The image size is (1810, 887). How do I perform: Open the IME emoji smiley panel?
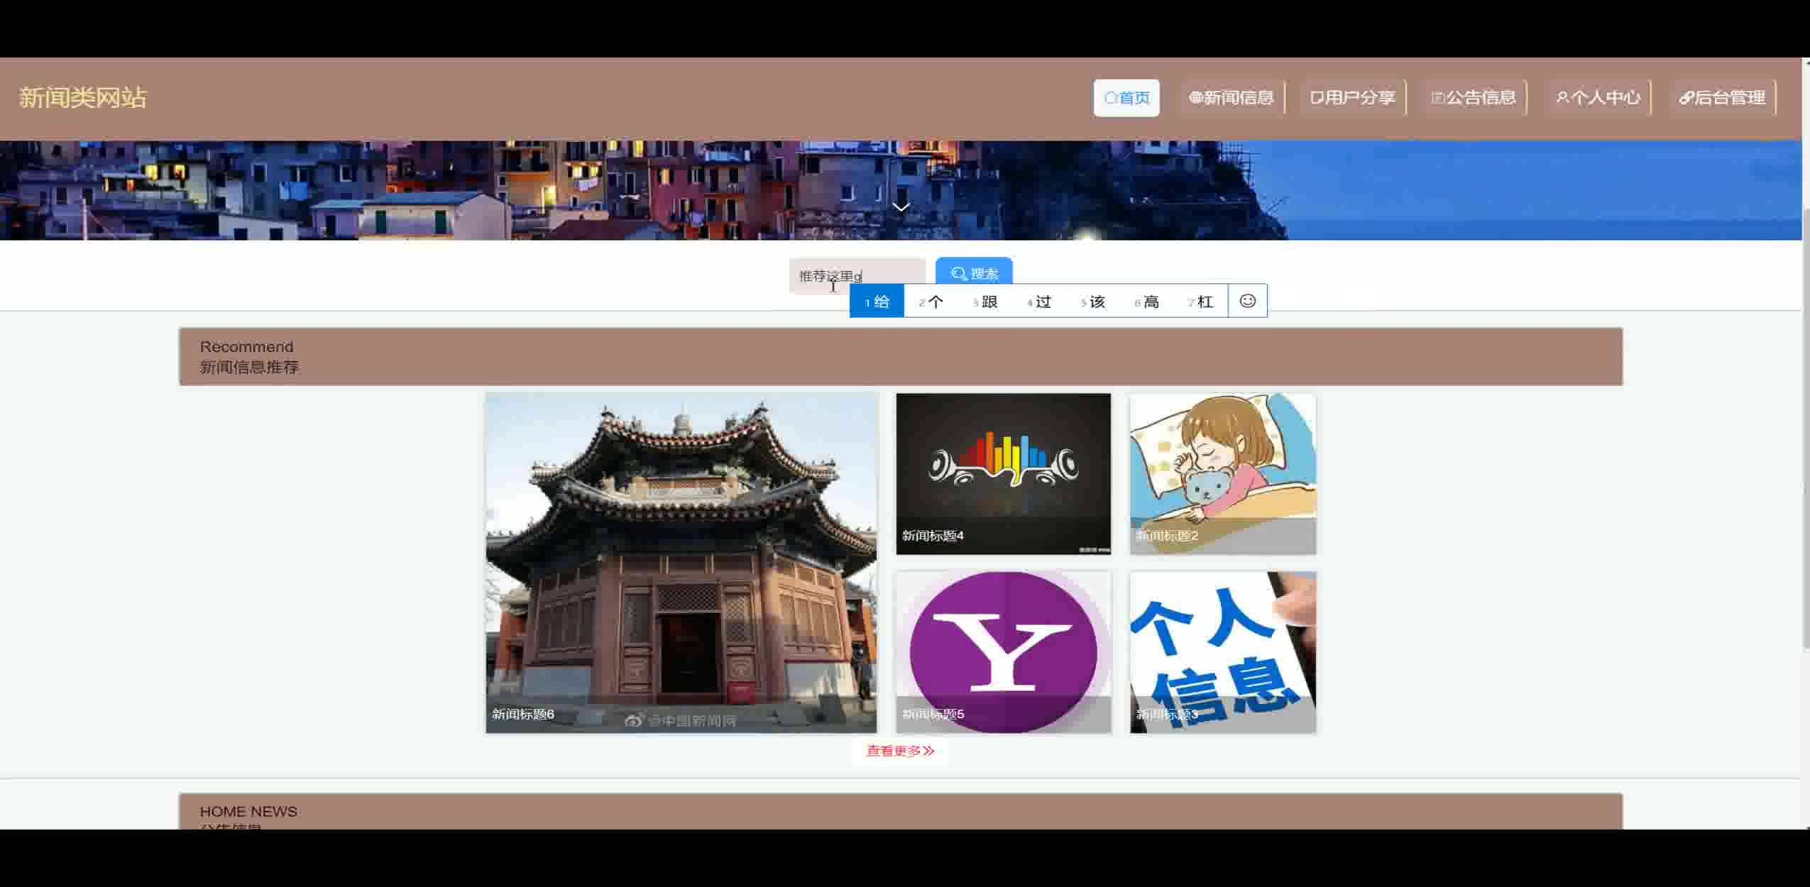click(1247, 301)
